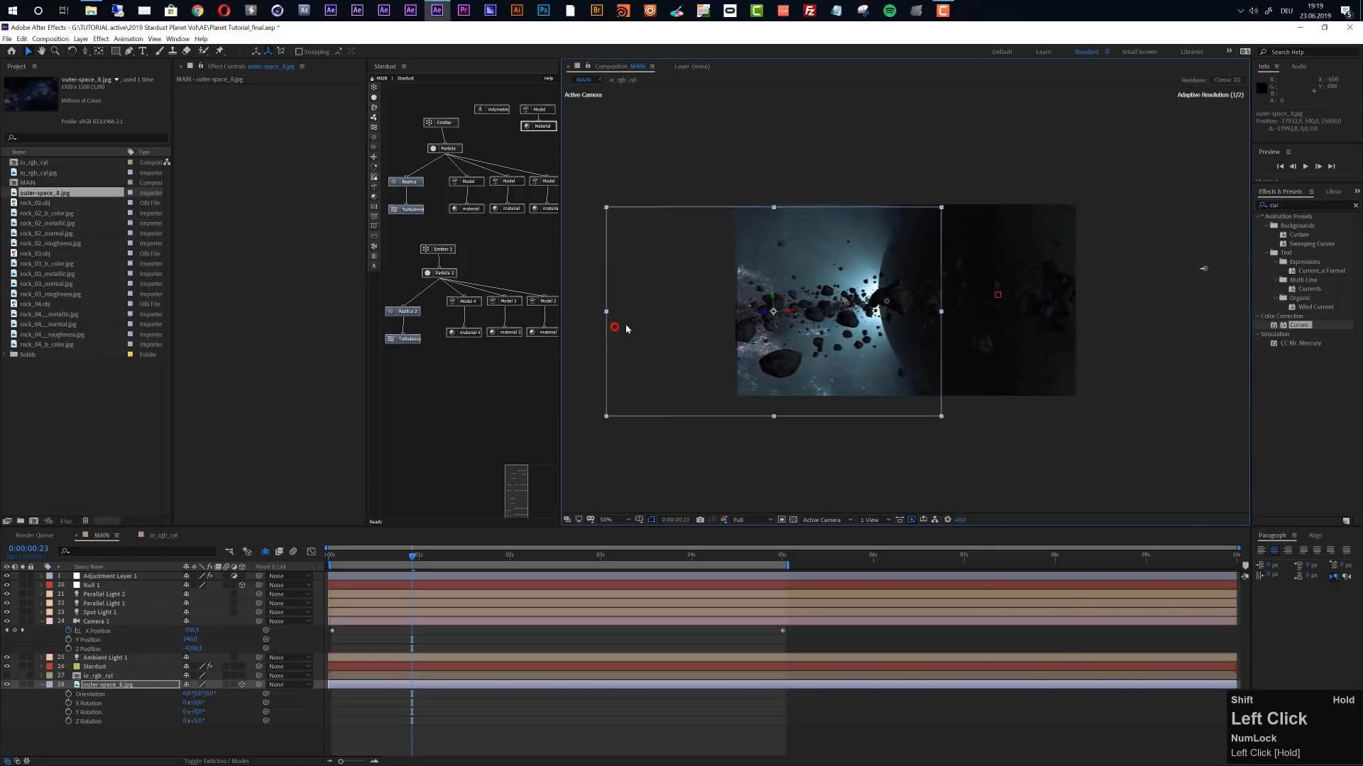Toggle the X Position stopwatch
Viewport: 1363px width, 766px height.
click(x=69, y=631)
